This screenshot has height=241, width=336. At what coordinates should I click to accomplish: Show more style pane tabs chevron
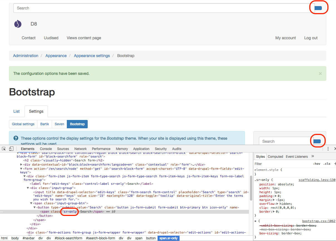[313, 156]
